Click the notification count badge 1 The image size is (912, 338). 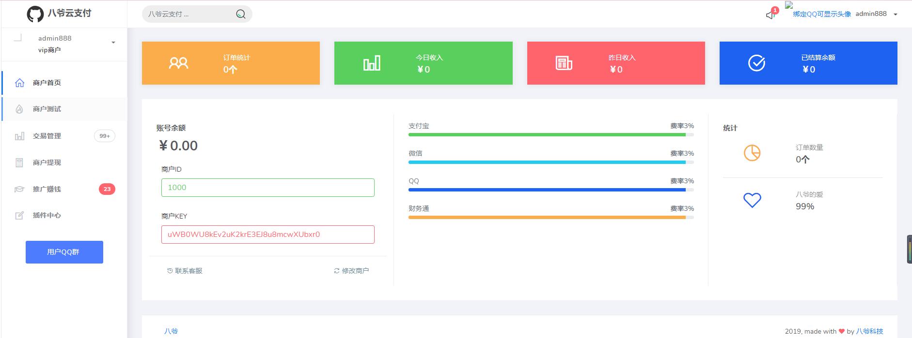coord(775,10)
